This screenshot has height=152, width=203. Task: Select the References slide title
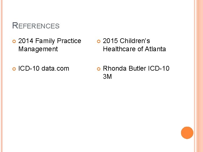pyautogui.click(x=36, y=26)
